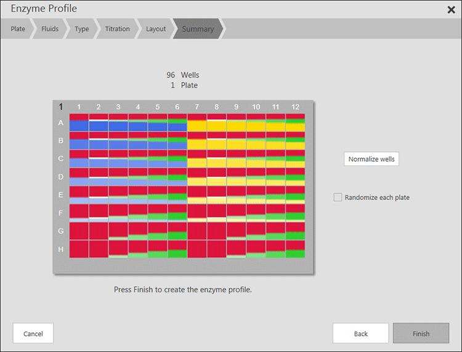Click the Normalize wells button
The width and height of the screenshot is (462, 352).
coord(371,159)
